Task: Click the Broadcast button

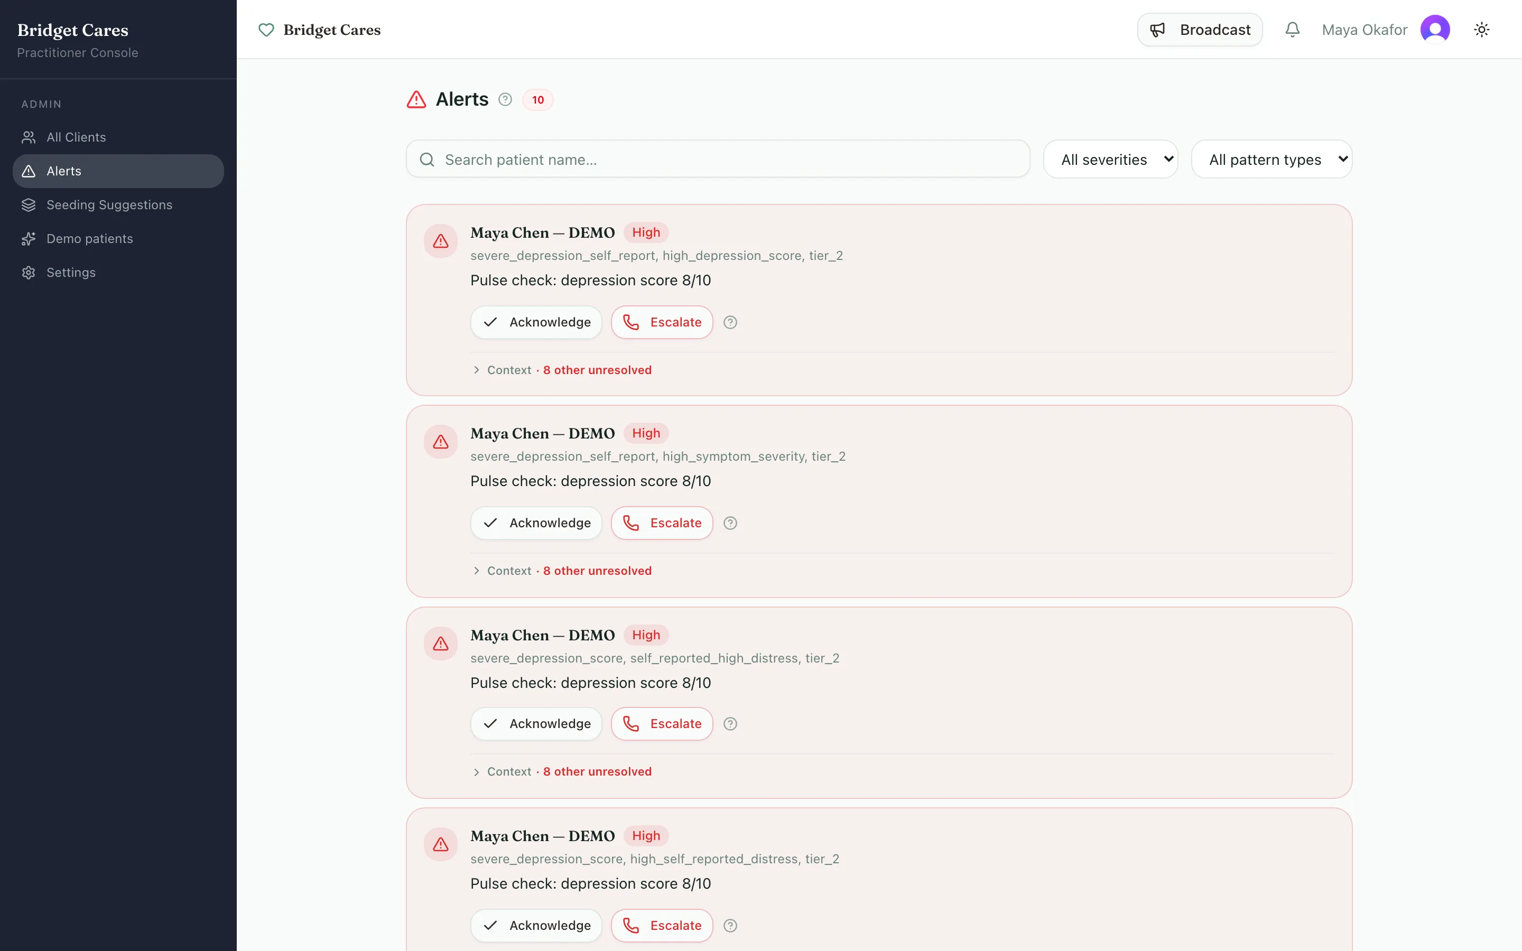Action: click(1199, 30)
